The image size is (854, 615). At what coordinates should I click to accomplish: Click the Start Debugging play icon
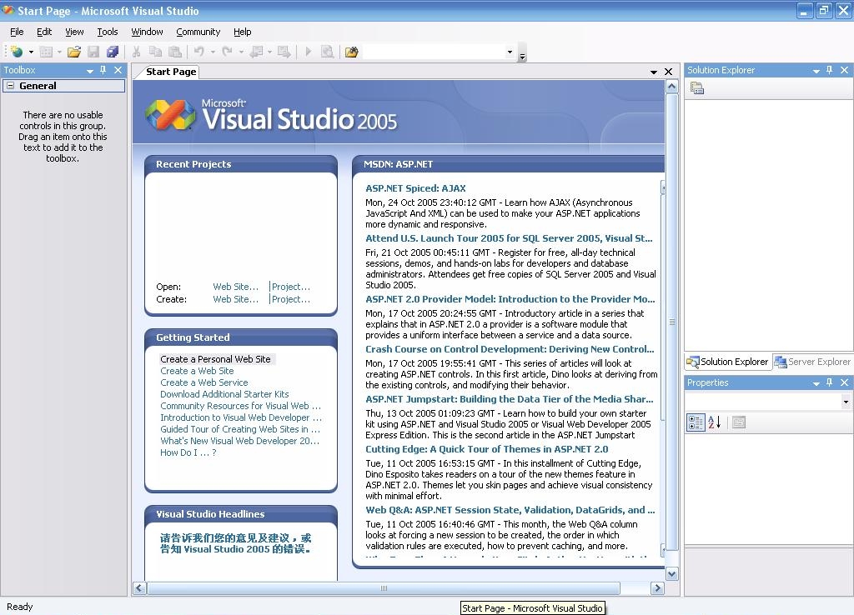[x=309, y=52]
